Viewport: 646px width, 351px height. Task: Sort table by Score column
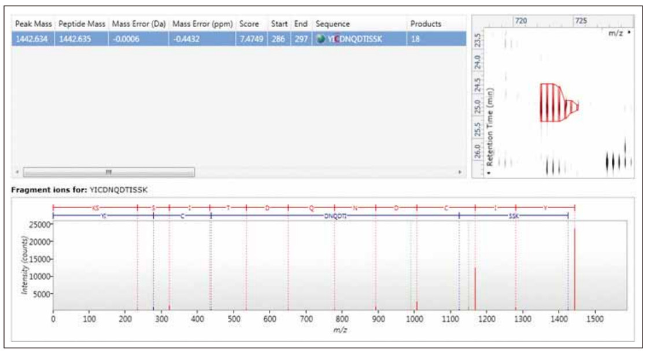pos(249,24)
